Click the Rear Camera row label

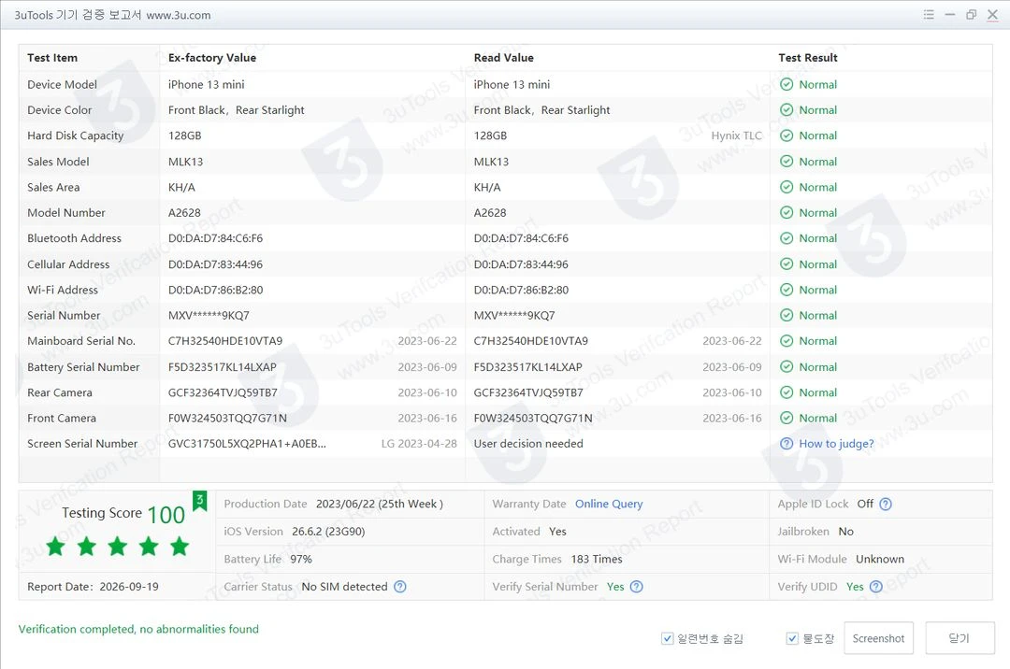coord(60,393)
